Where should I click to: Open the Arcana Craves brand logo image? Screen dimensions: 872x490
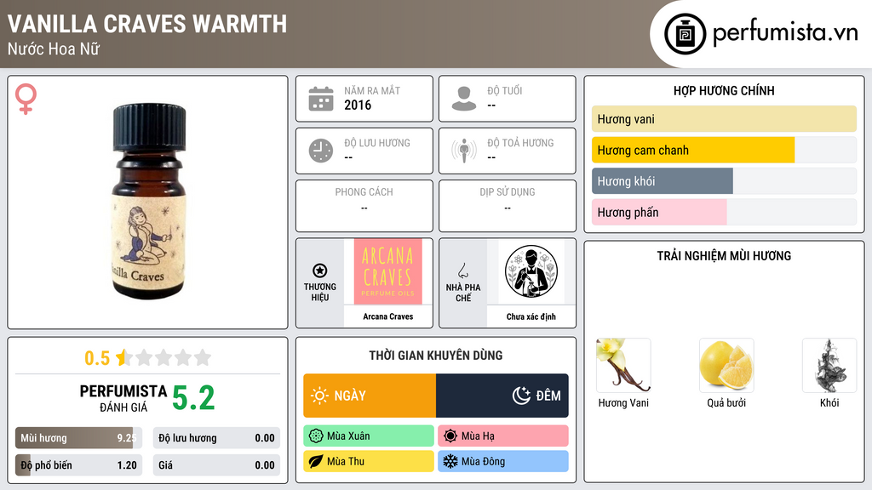click(x=387, y=271)
